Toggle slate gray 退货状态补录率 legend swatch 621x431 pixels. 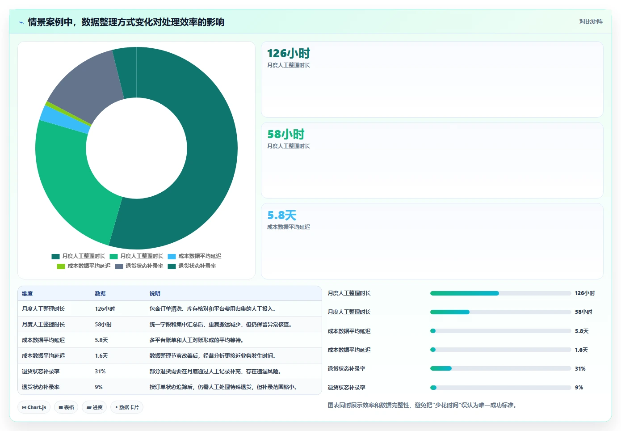119,266
